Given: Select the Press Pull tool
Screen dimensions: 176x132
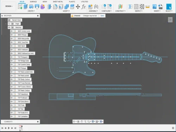Looking at the screenshot, I should 49,7.
